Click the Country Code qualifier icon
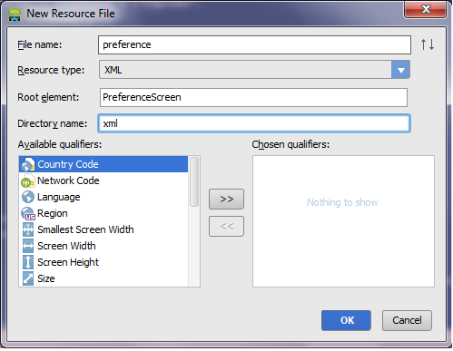This screenshot has width=453, height=351. click(28, 164)
